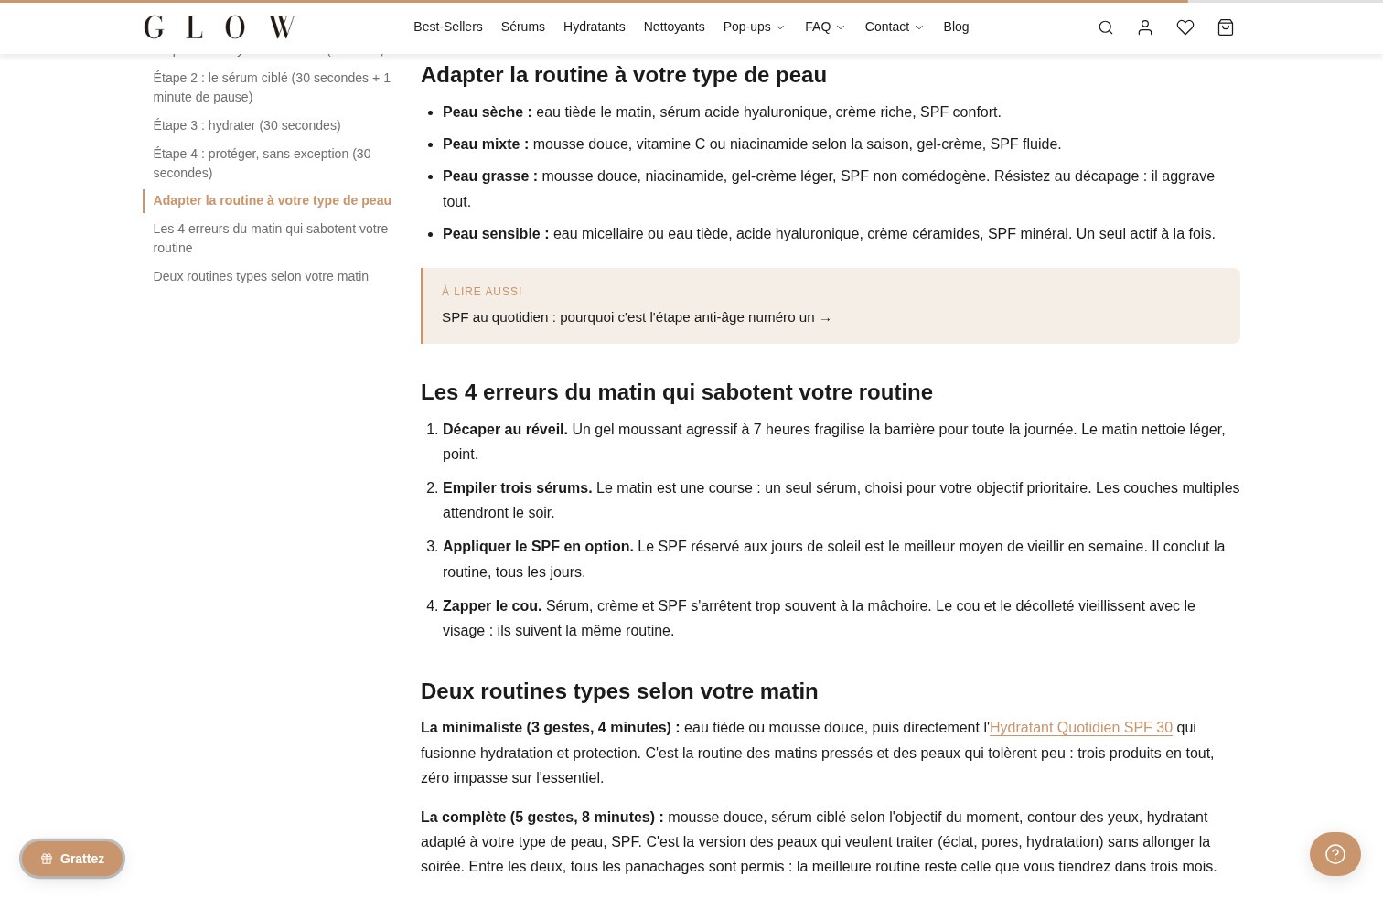Jump to 'Les 4 erreurs du matin' sidebar link
The height and width of the screenshot is (898, 1383).
pos(270,238)
